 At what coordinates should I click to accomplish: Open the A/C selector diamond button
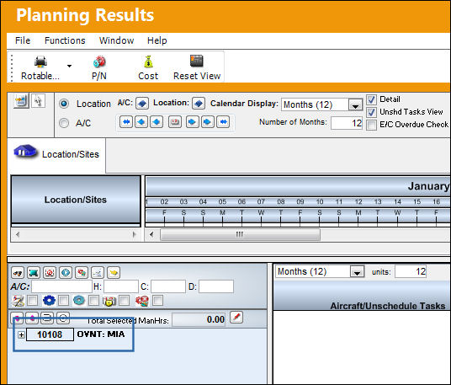142,104
